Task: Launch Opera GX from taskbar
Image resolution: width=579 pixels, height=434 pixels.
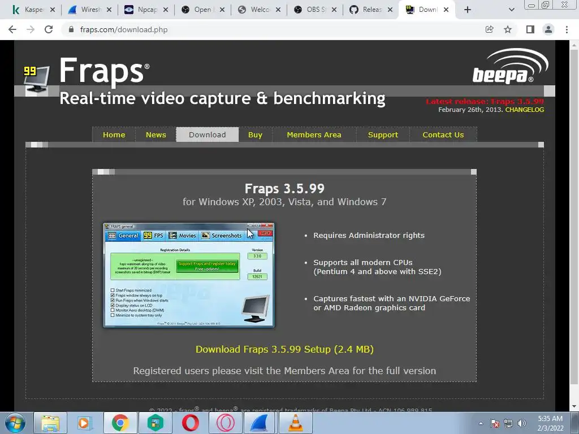Action: click(x=225, y=423)
